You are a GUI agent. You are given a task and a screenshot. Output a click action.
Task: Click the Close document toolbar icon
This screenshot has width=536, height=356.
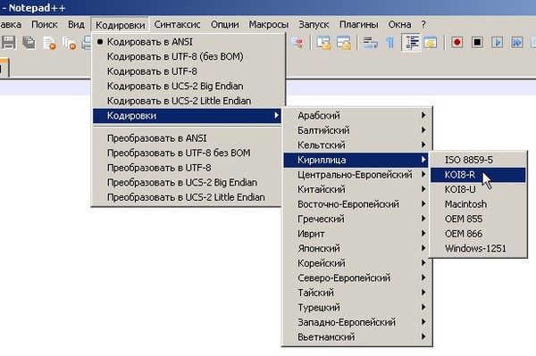pyautogui.click(x=49, y=44)
